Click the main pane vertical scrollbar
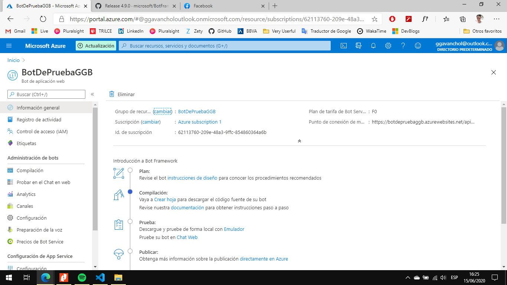The height and width of the screenshot is (285, 507). click(x=504, y=165)
